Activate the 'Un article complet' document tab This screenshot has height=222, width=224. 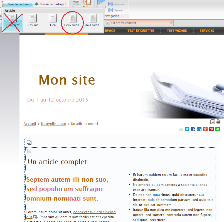tap(139, 23)
